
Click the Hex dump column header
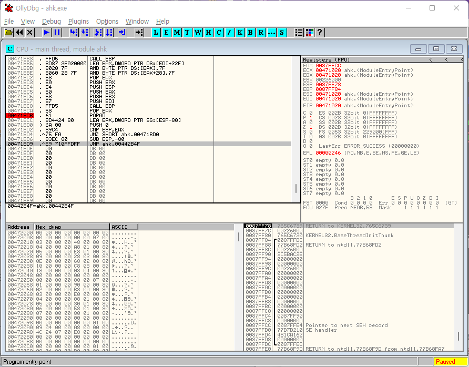(72, 227)
